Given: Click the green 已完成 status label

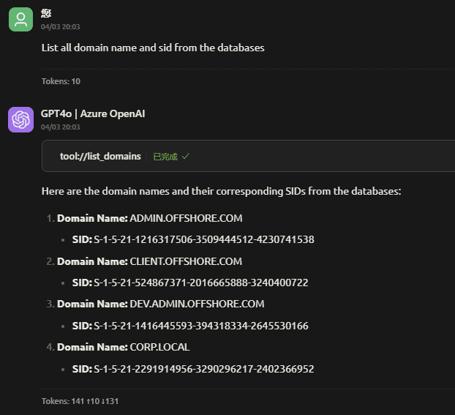Looking at the screenshot, I should [165, 157].
